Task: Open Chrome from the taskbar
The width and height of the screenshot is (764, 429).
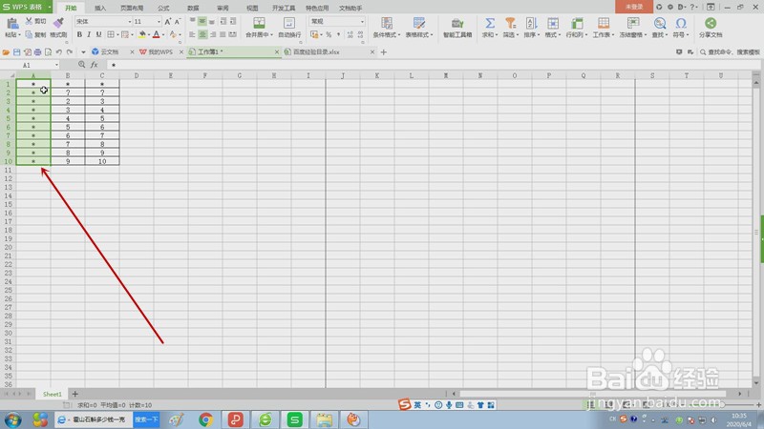Action: point(205,419)
